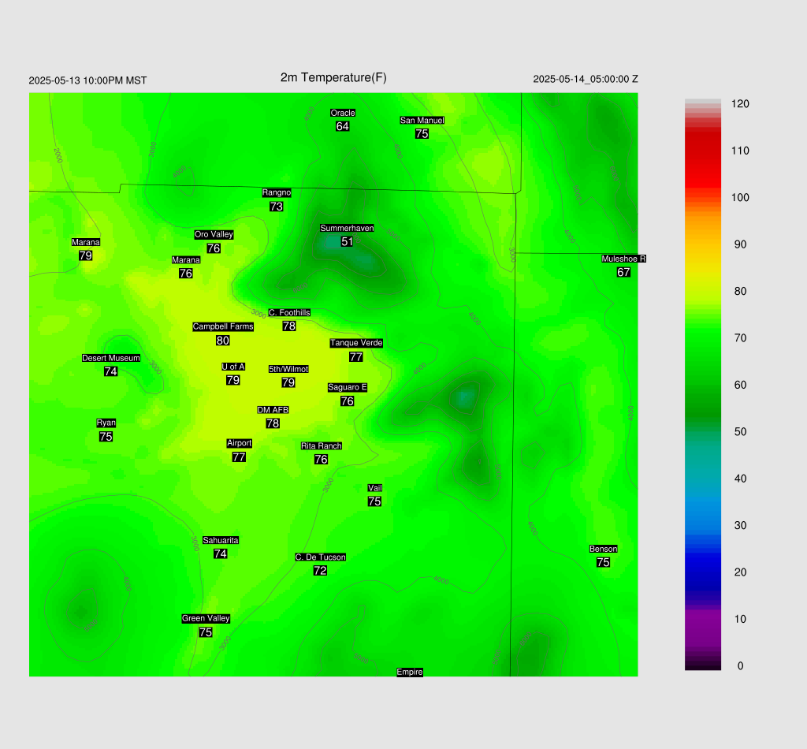Select the Tanque Verde station label
The width and height of the screenshot is (807, 749).
pyautogui.click(x=356, y=343)
